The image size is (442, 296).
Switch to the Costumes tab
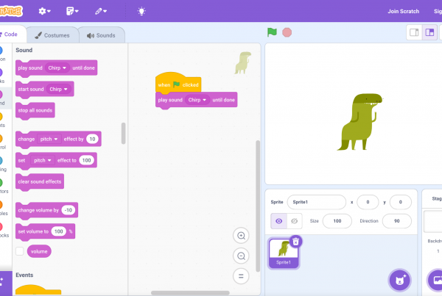(x=52, y=35)
